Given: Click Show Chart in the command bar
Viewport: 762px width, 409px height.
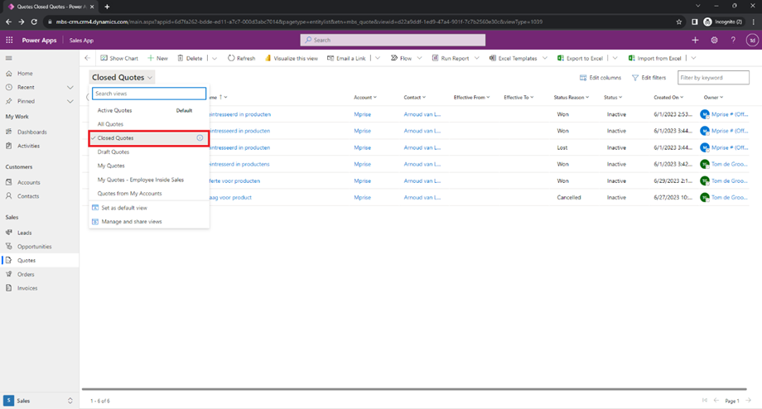Looking at the screenshot, I should pos(119,58).
